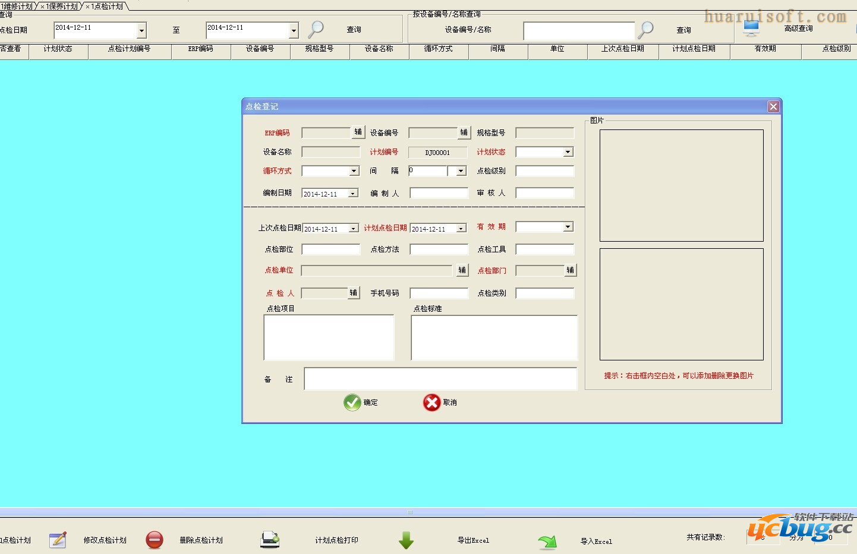Expand the 循环方式 dropdown

click(354, 171)
